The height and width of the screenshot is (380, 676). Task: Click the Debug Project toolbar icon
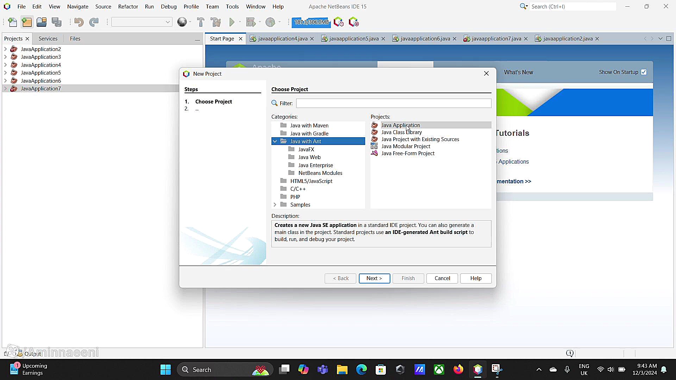[251, 22]
